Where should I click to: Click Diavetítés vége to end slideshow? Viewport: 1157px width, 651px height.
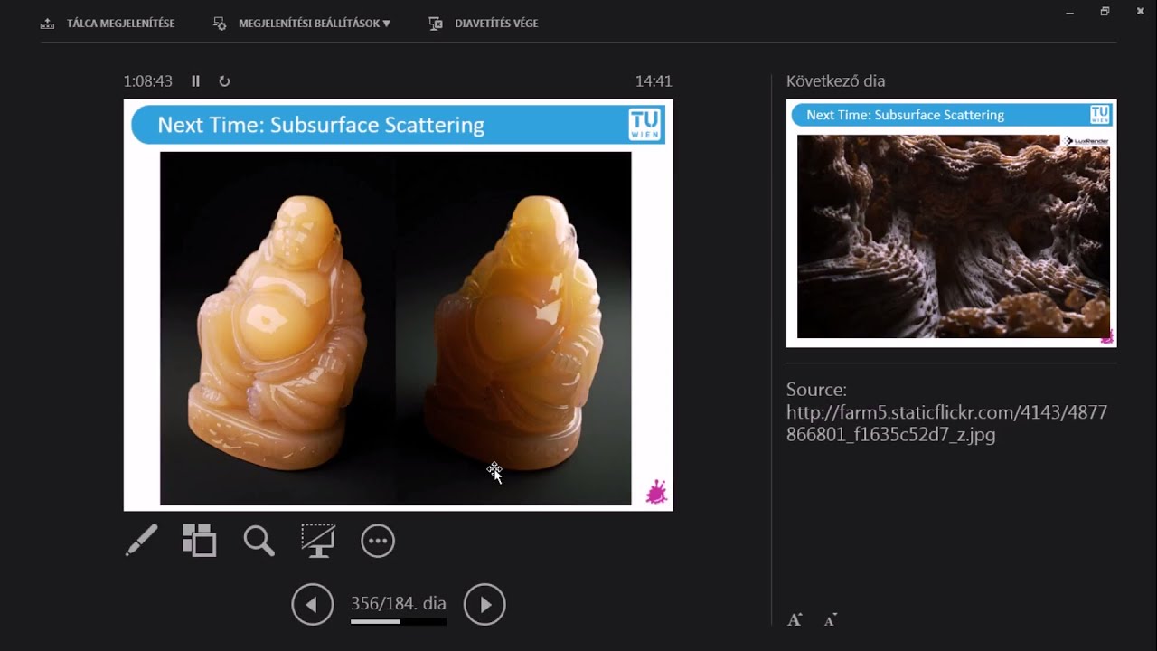484,24
